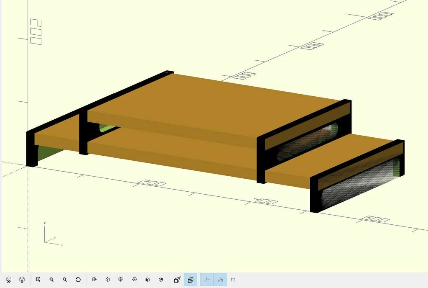Toggle the Show Axes display
The height and width of the screenshot is (288, 428).
tap(207, 280)
